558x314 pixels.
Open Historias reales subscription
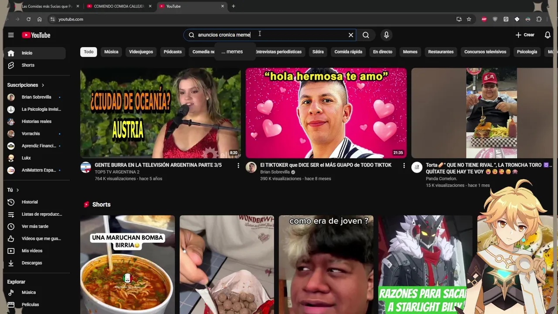click(36, 122)
